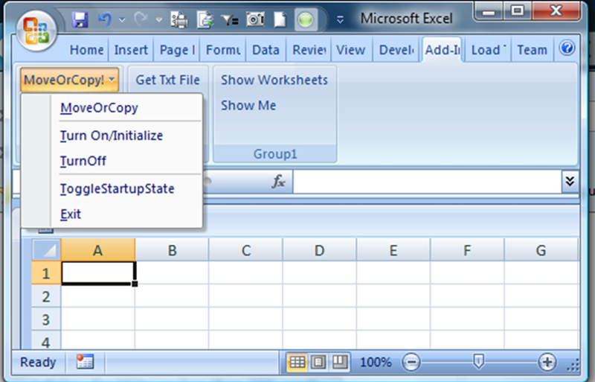Screen dimensions: 595x382
Task: Select column C header
Action: pos(246,250)
